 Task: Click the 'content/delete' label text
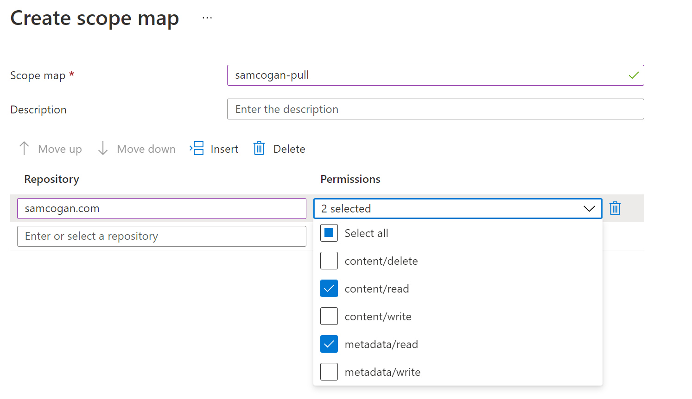[x=381, y=261]
